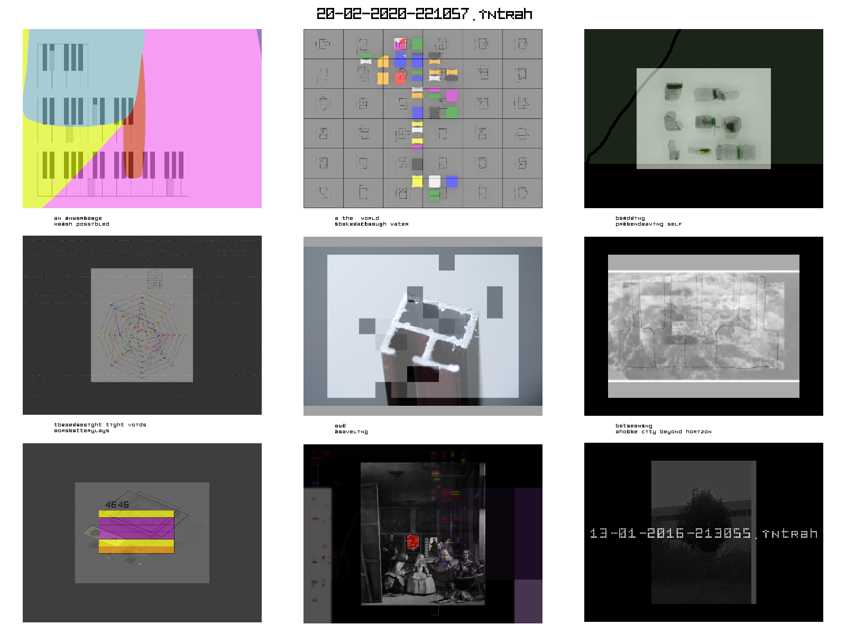Open the grayscale clouds with bottle outlines thumbnail
The height and width of the screenshot is (634, 846).
pos(703,326)
